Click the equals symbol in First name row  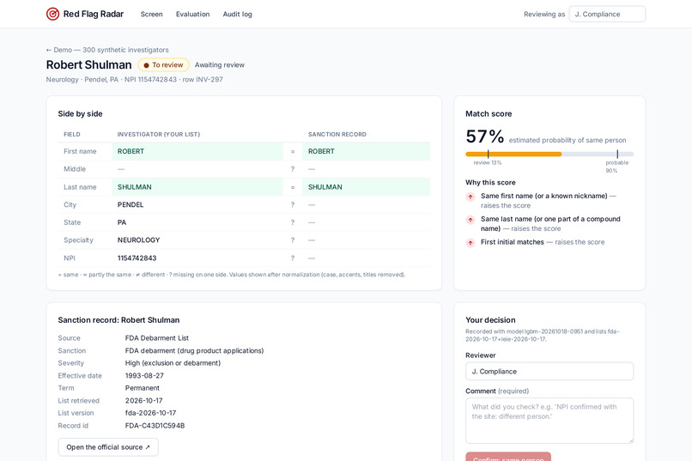point(292,151)
